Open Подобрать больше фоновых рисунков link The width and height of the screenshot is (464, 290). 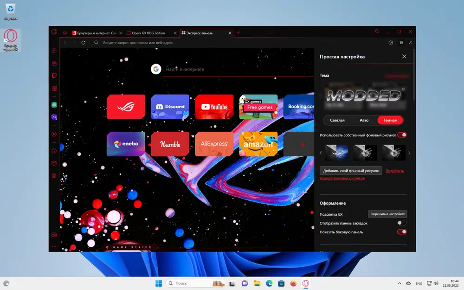click(x=361, y=174)
